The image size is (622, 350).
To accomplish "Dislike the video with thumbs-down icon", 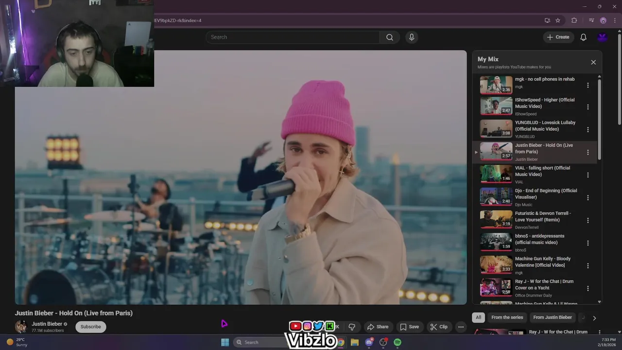I will (x=352, y=327).
